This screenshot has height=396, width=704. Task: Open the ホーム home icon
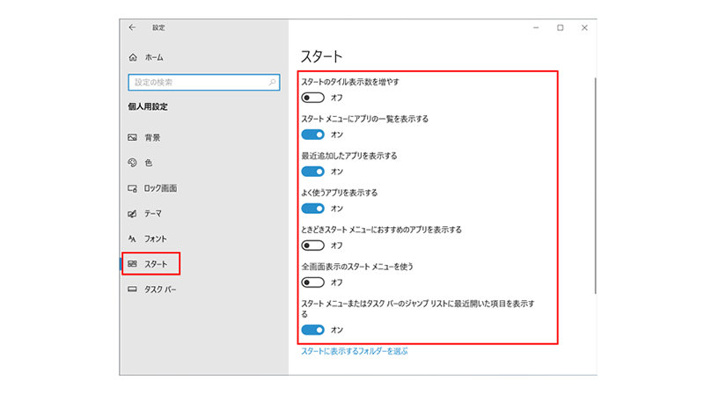click(133, 57)
